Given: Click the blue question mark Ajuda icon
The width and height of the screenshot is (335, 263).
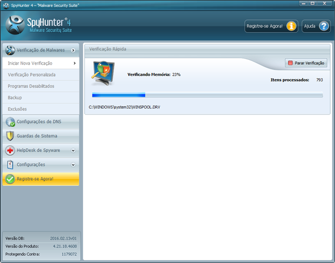Looking at the screenshot, I should [324, 26].
